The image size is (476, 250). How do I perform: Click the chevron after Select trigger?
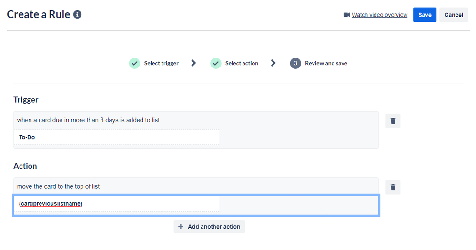[193, 63]
